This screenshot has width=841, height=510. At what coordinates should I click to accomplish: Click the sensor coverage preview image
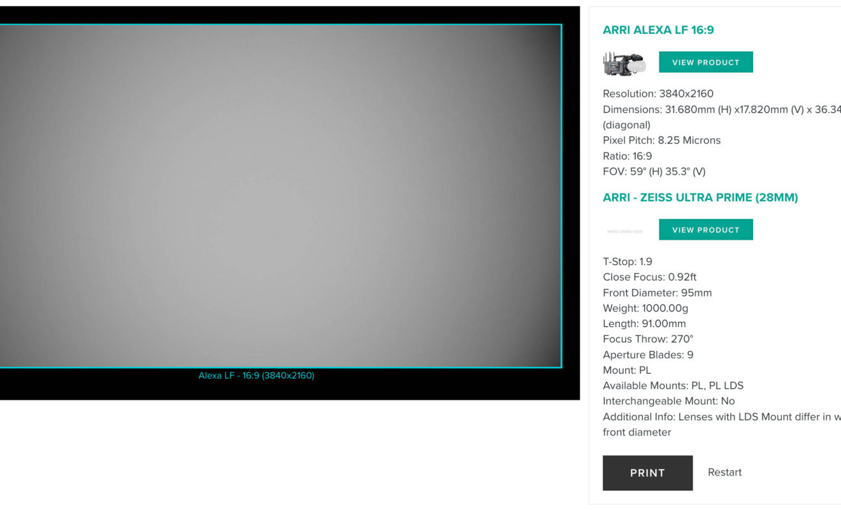280,196
